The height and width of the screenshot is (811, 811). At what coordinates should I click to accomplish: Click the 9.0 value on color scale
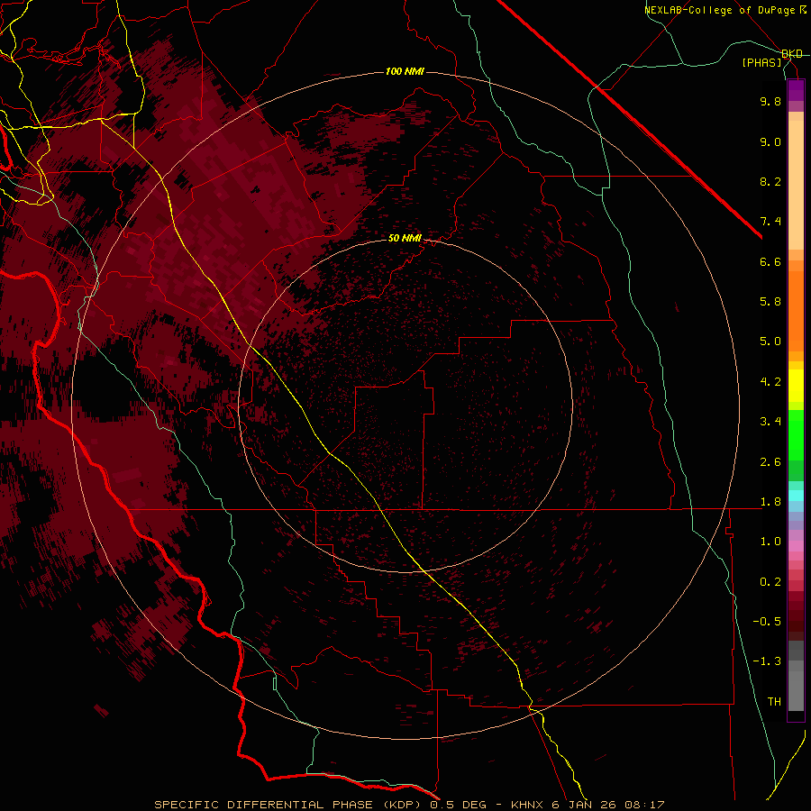click(x=770, y=141)
